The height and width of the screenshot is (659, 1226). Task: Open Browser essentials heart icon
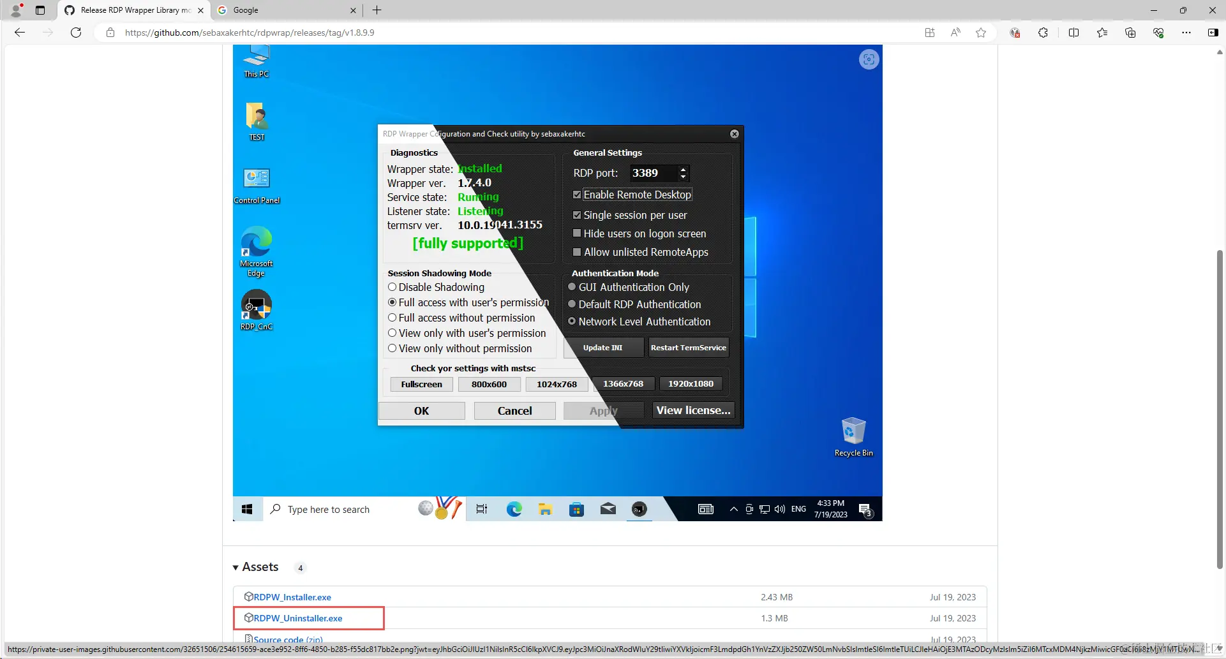point(1158,33)
